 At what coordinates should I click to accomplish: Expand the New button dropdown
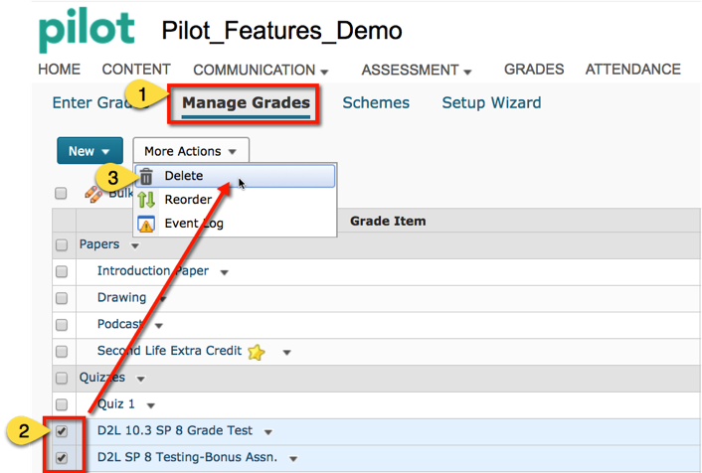click(x=89, y=151)
